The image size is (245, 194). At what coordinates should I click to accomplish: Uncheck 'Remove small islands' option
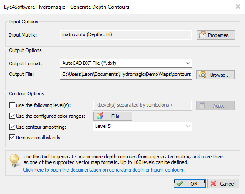tap(12, 138)
